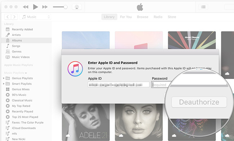Skip forward with fast-forward icon
This screenshot has height=141, width=234.
(x=45, y=7)
